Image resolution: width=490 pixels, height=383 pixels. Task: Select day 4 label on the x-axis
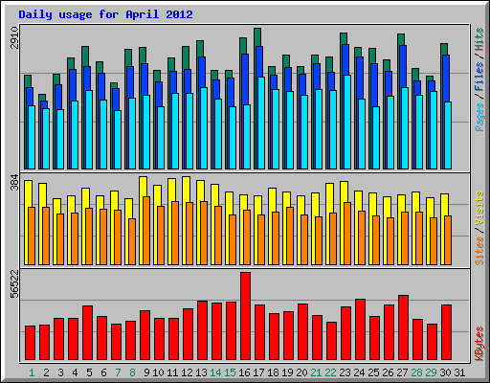[75, 372]
